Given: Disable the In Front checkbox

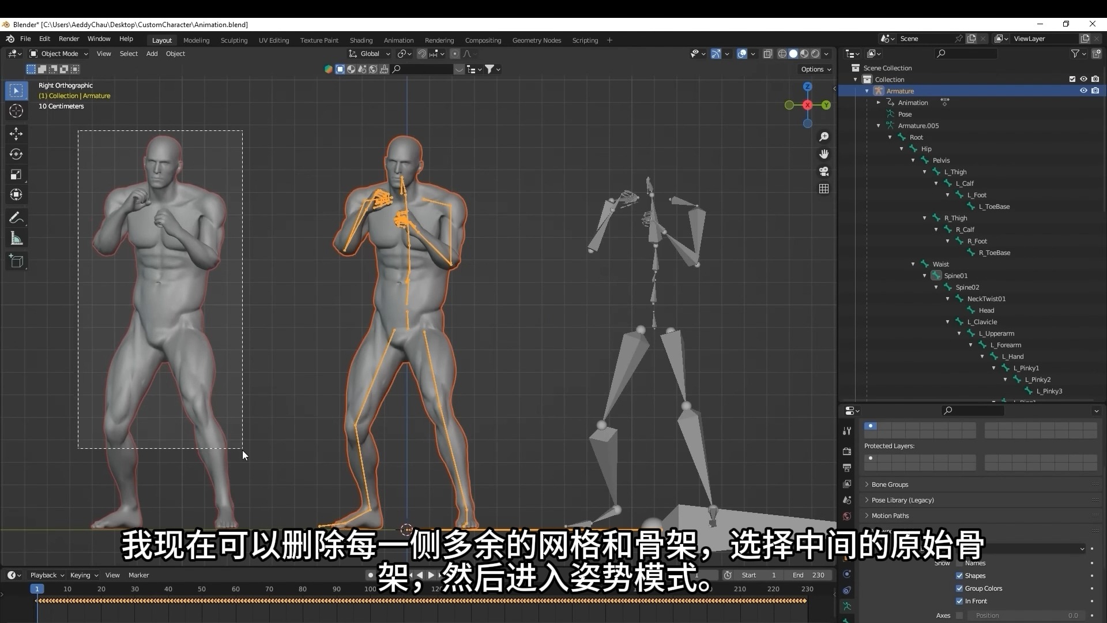Looking at the screenshot, I should point(959,601).
